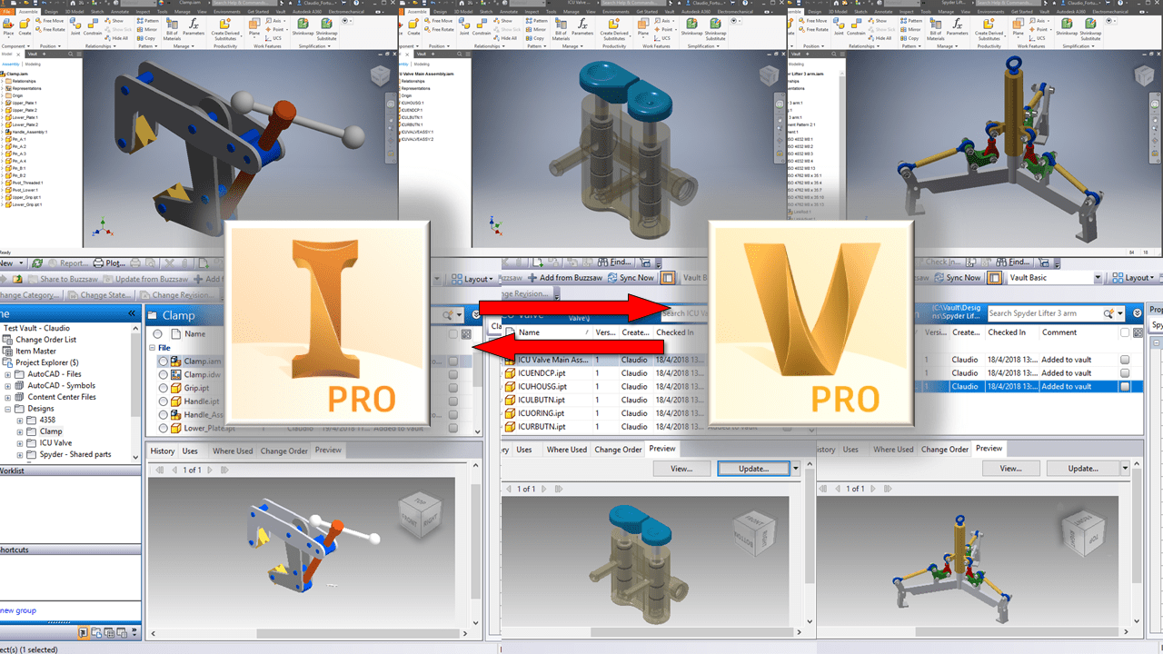Switch to History tab in left Vault
The image size is (1163, 654).
(x=163, y=451)
